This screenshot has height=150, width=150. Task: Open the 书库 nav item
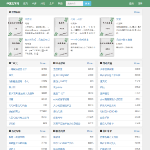coord(34,3)
